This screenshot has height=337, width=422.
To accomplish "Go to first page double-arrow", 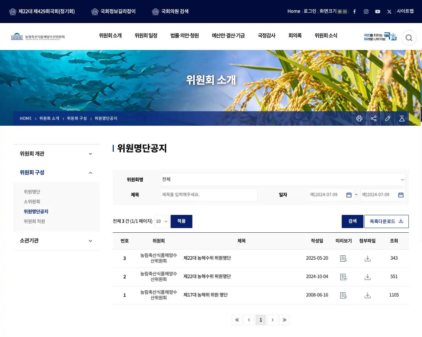I will click(237, 320).
